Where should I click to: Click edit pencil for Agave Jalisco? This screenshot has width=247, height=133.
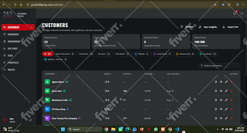(x=226, y=82)
